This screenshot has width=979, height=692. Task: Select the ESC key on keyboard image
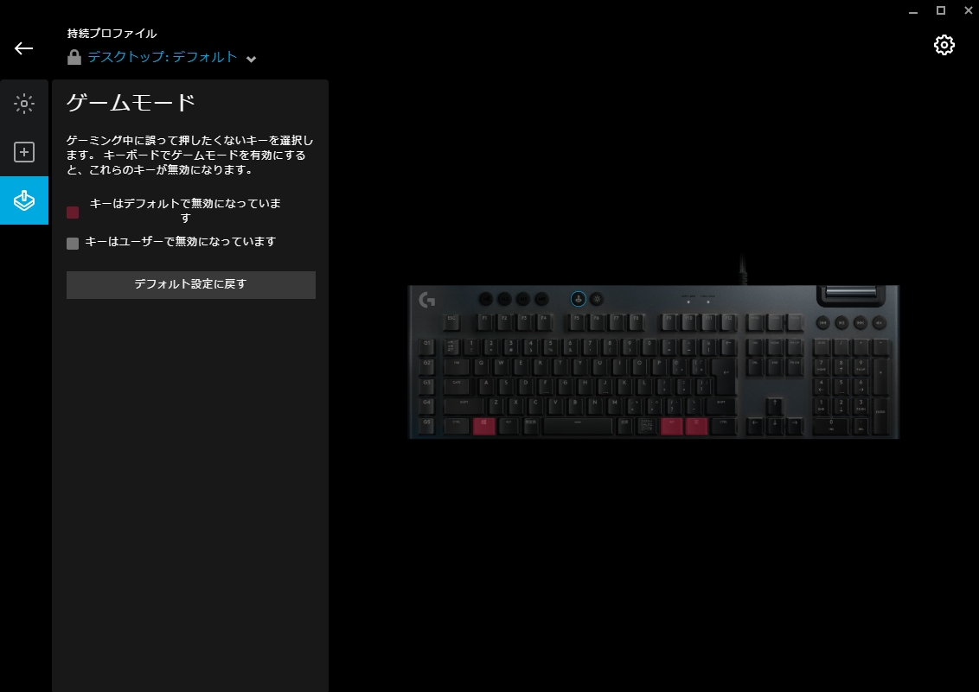coord(451,321)
